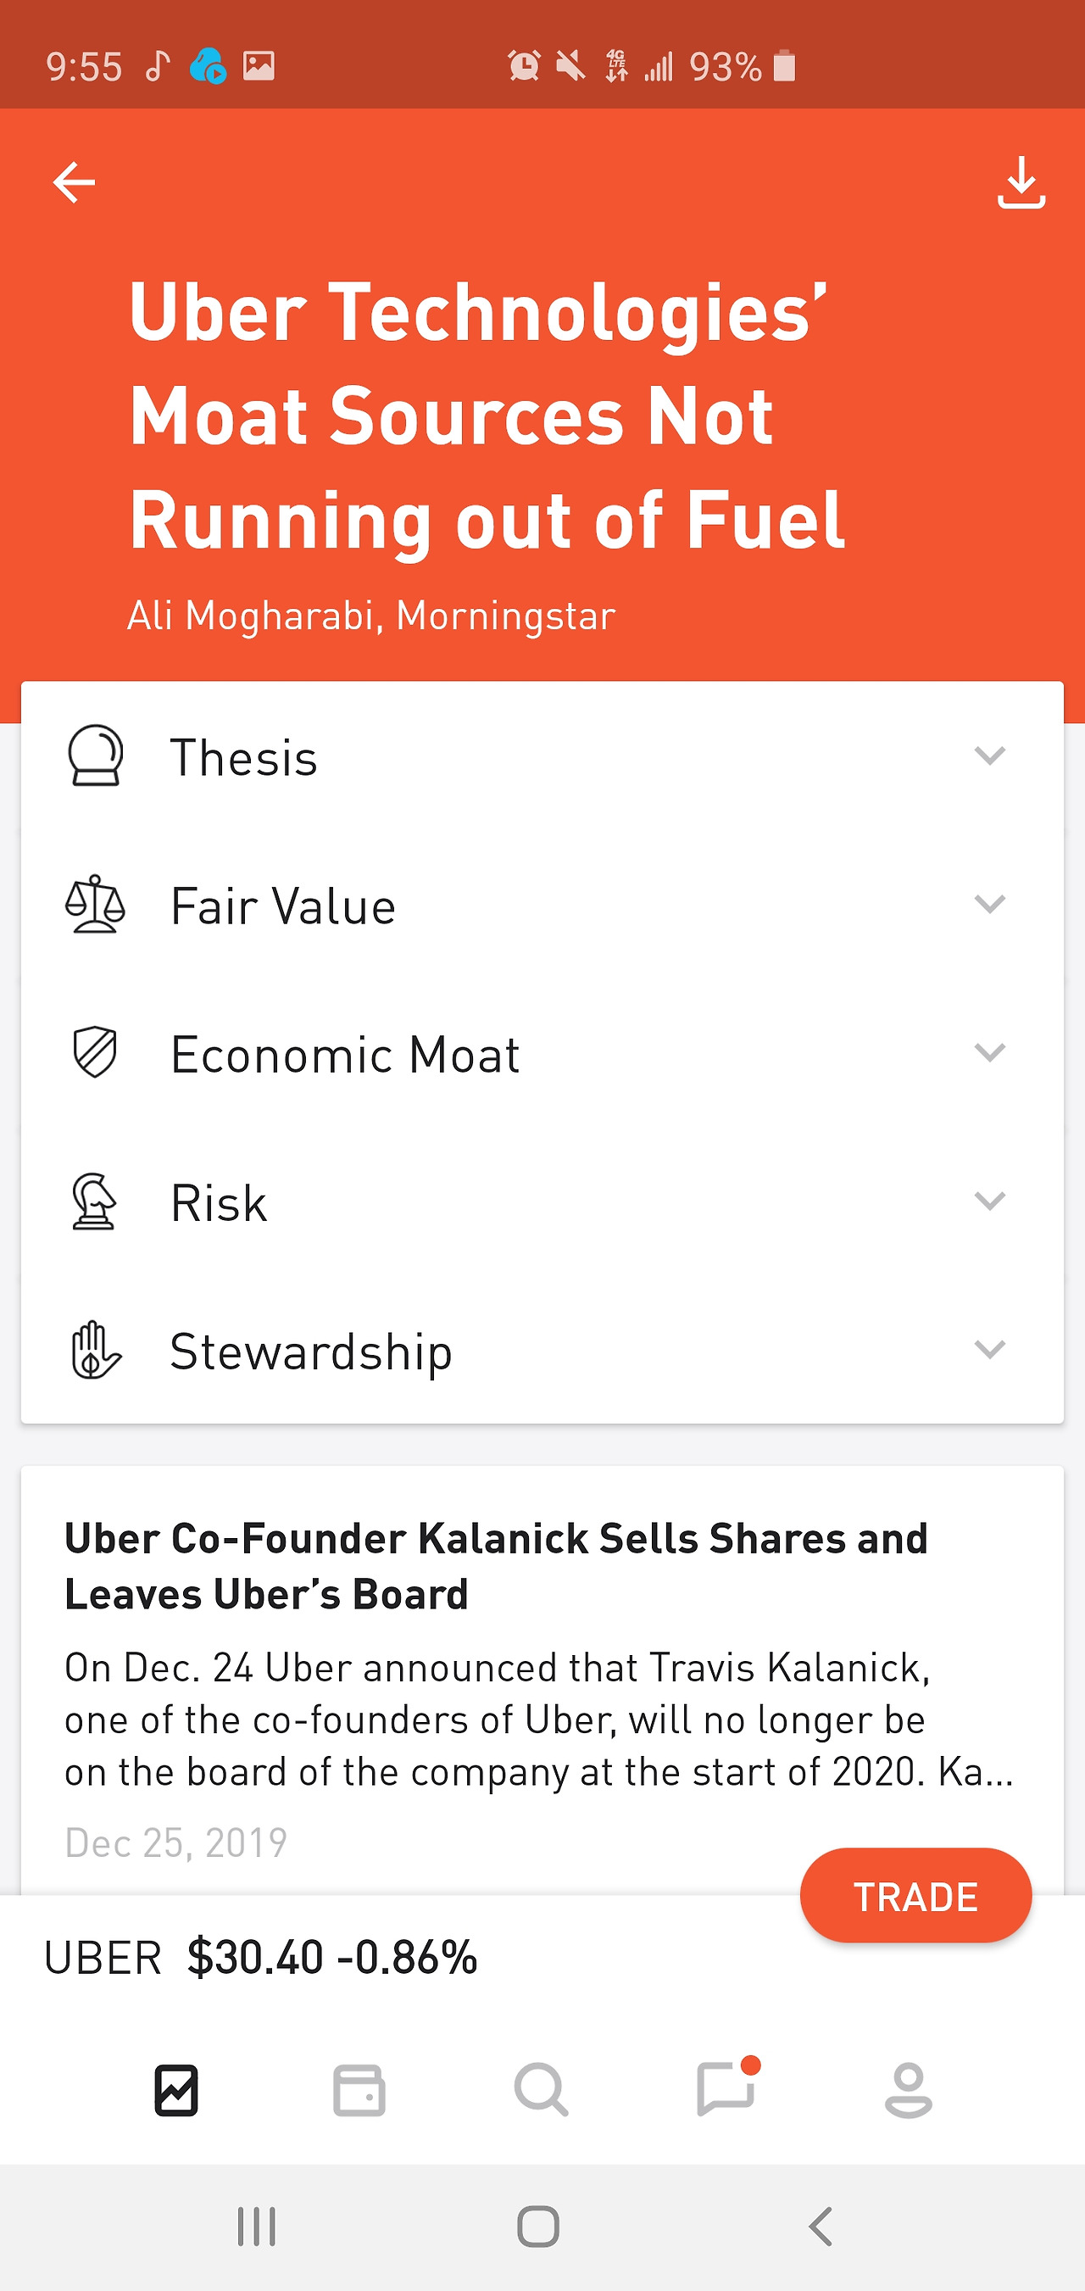Image resolution: width=1085 pixels, height=2291 pixels.
Task: Collapse the Stewardship section chevron
Action: pyautogui.click(x=990, y=1352)
